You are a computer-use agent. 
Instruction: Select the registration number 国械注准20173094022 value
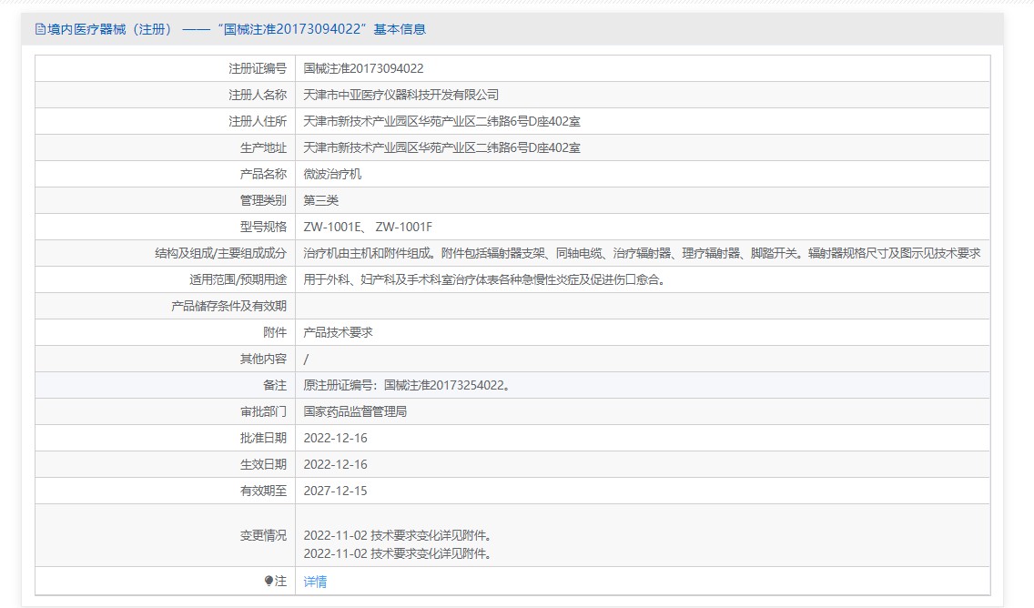click(x=363, y=68)
